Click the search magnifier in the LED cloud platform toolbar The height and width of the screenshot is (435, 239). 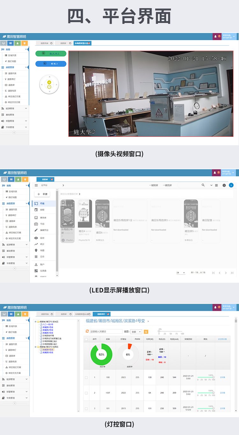(203, 185)
